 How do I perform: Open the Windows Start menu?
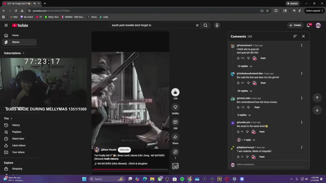tap(84, 179)
